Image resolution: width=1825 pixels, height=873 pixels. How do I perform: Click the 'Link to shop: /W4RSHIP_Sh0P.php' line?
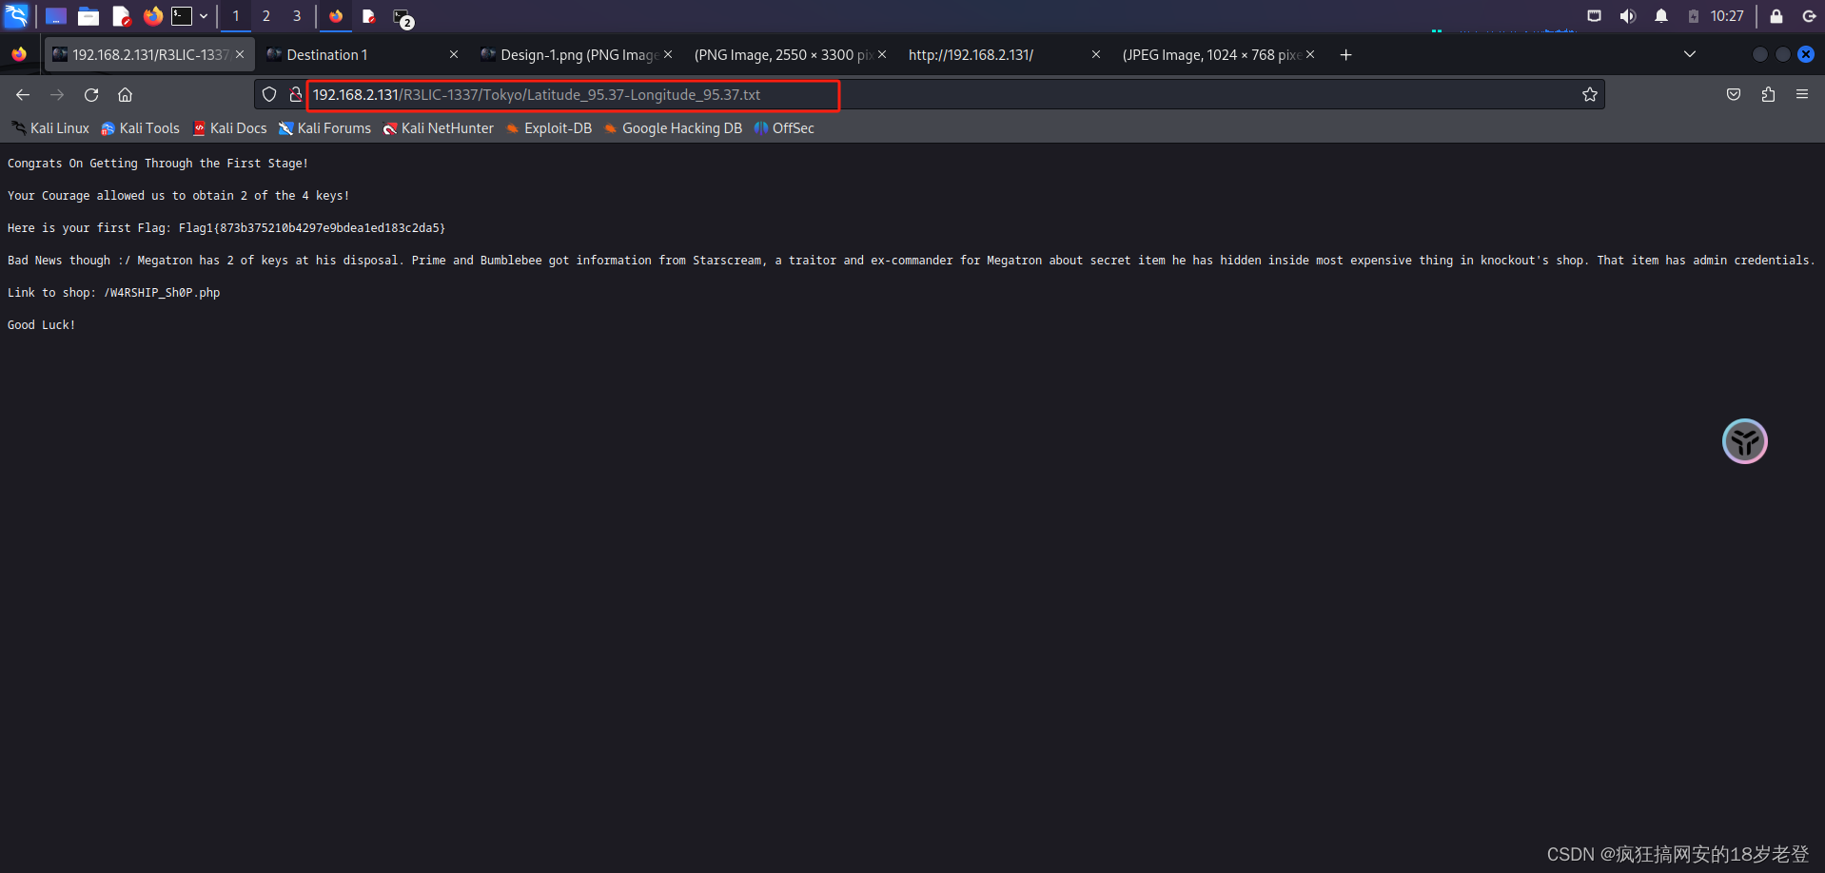click(114, 293)
